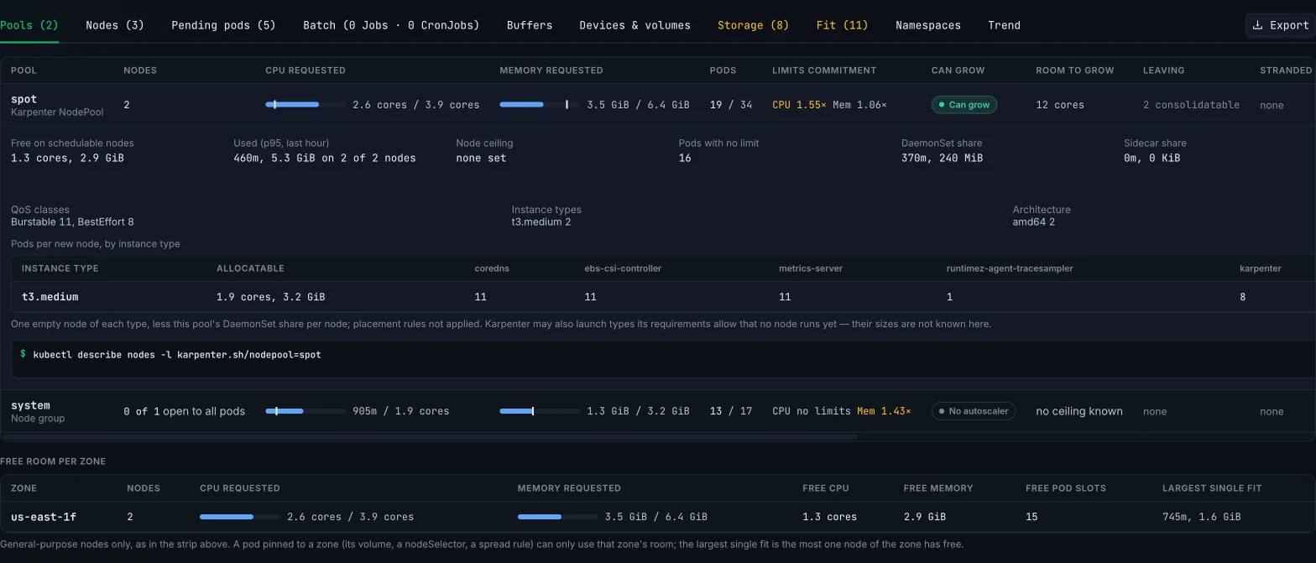
Task: Click 'Burstable 11, BestEffort 8' QoS value
Action: pos(72,222)
